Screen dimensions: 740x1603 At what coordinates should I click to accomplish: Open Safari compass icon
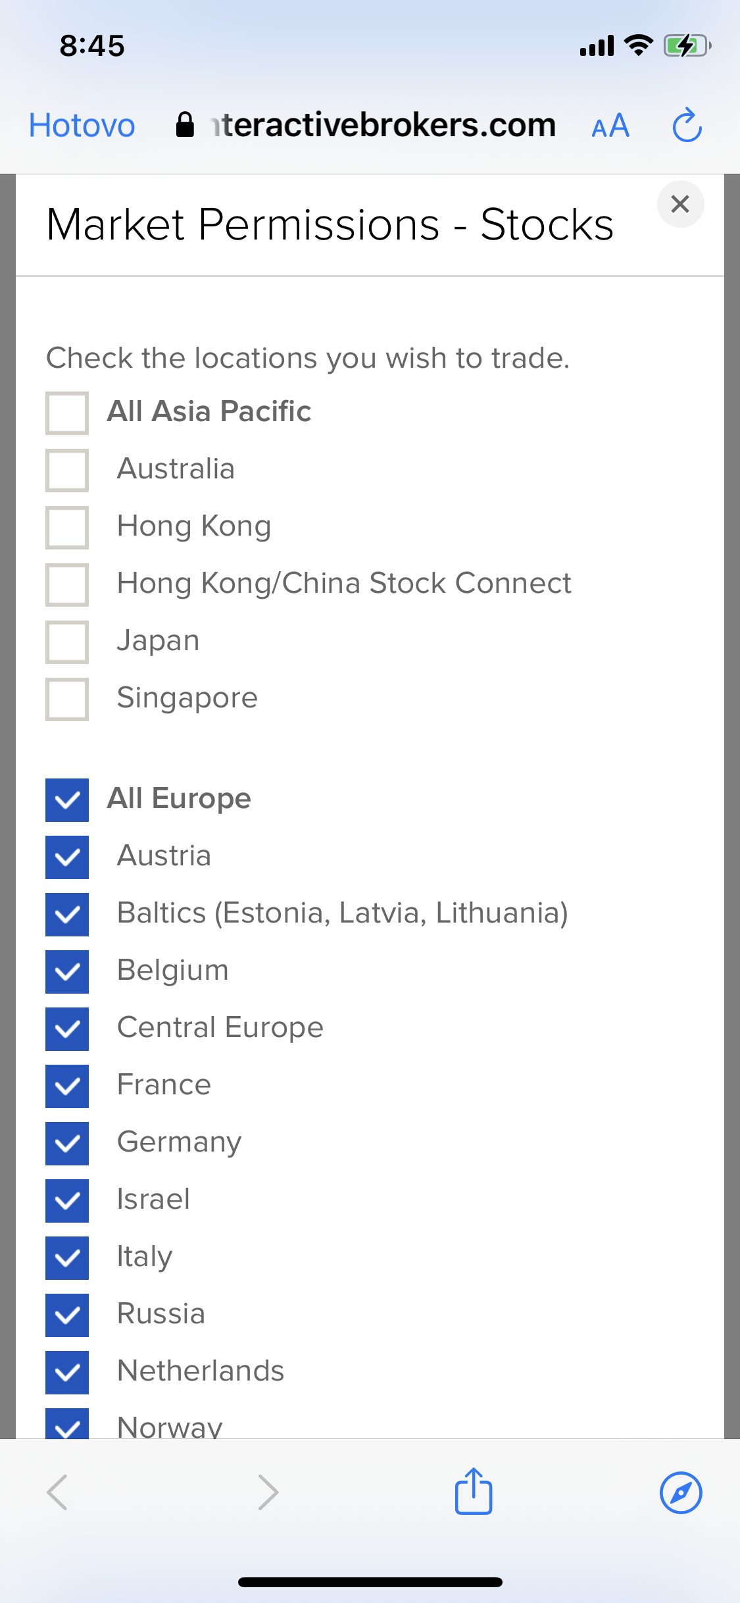tap(681, 1492)
